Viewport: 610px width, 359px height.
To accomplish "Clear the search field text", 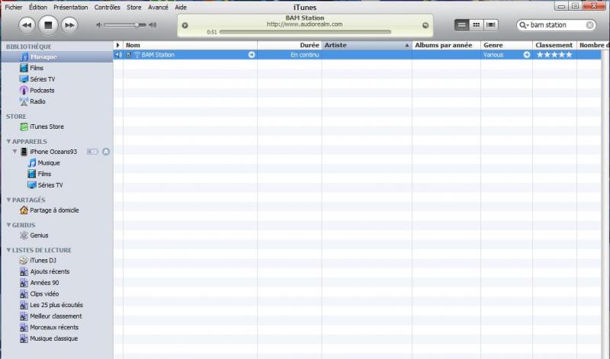I will [589, 25].
